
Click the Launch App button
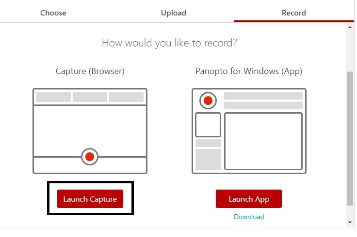249,199
